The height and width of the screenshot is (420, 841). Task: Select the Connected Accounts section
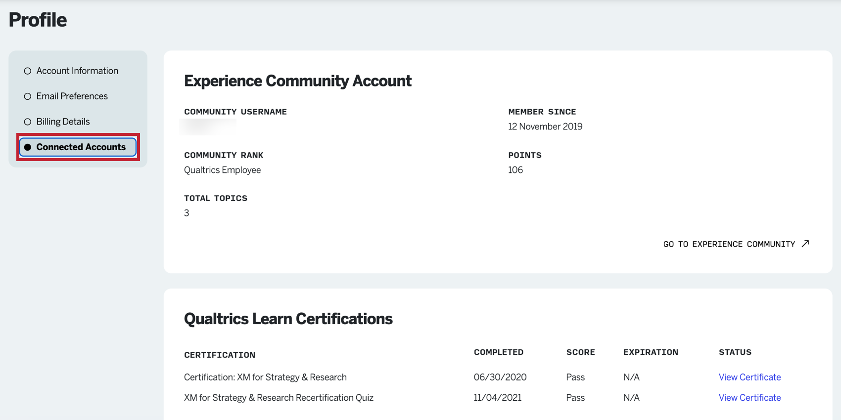pos(78,147)
